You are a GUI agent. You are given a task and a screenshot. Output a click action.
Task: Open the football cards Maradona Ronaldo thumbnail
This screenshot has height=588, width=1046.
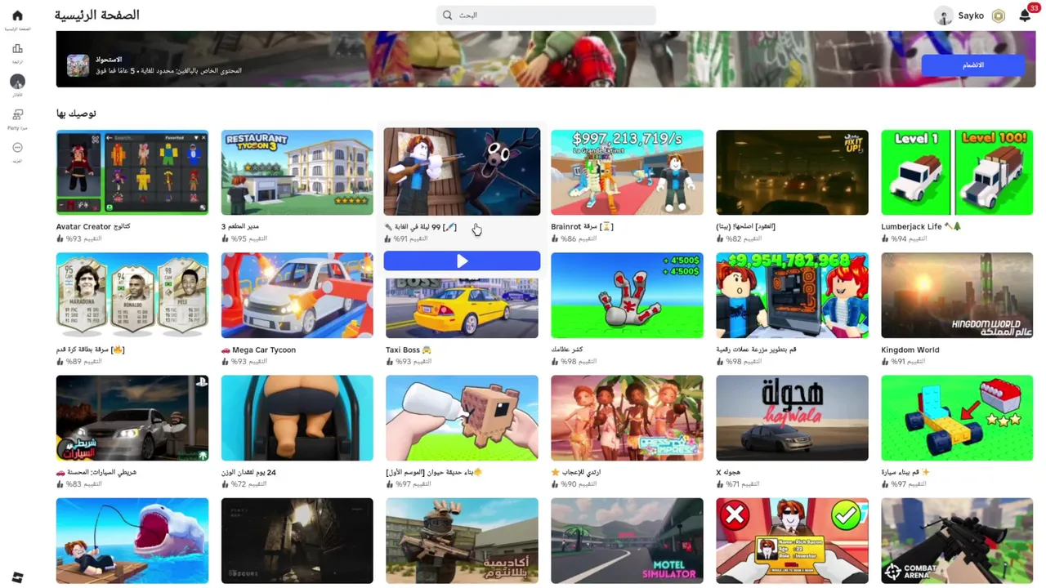coord(132,295)
